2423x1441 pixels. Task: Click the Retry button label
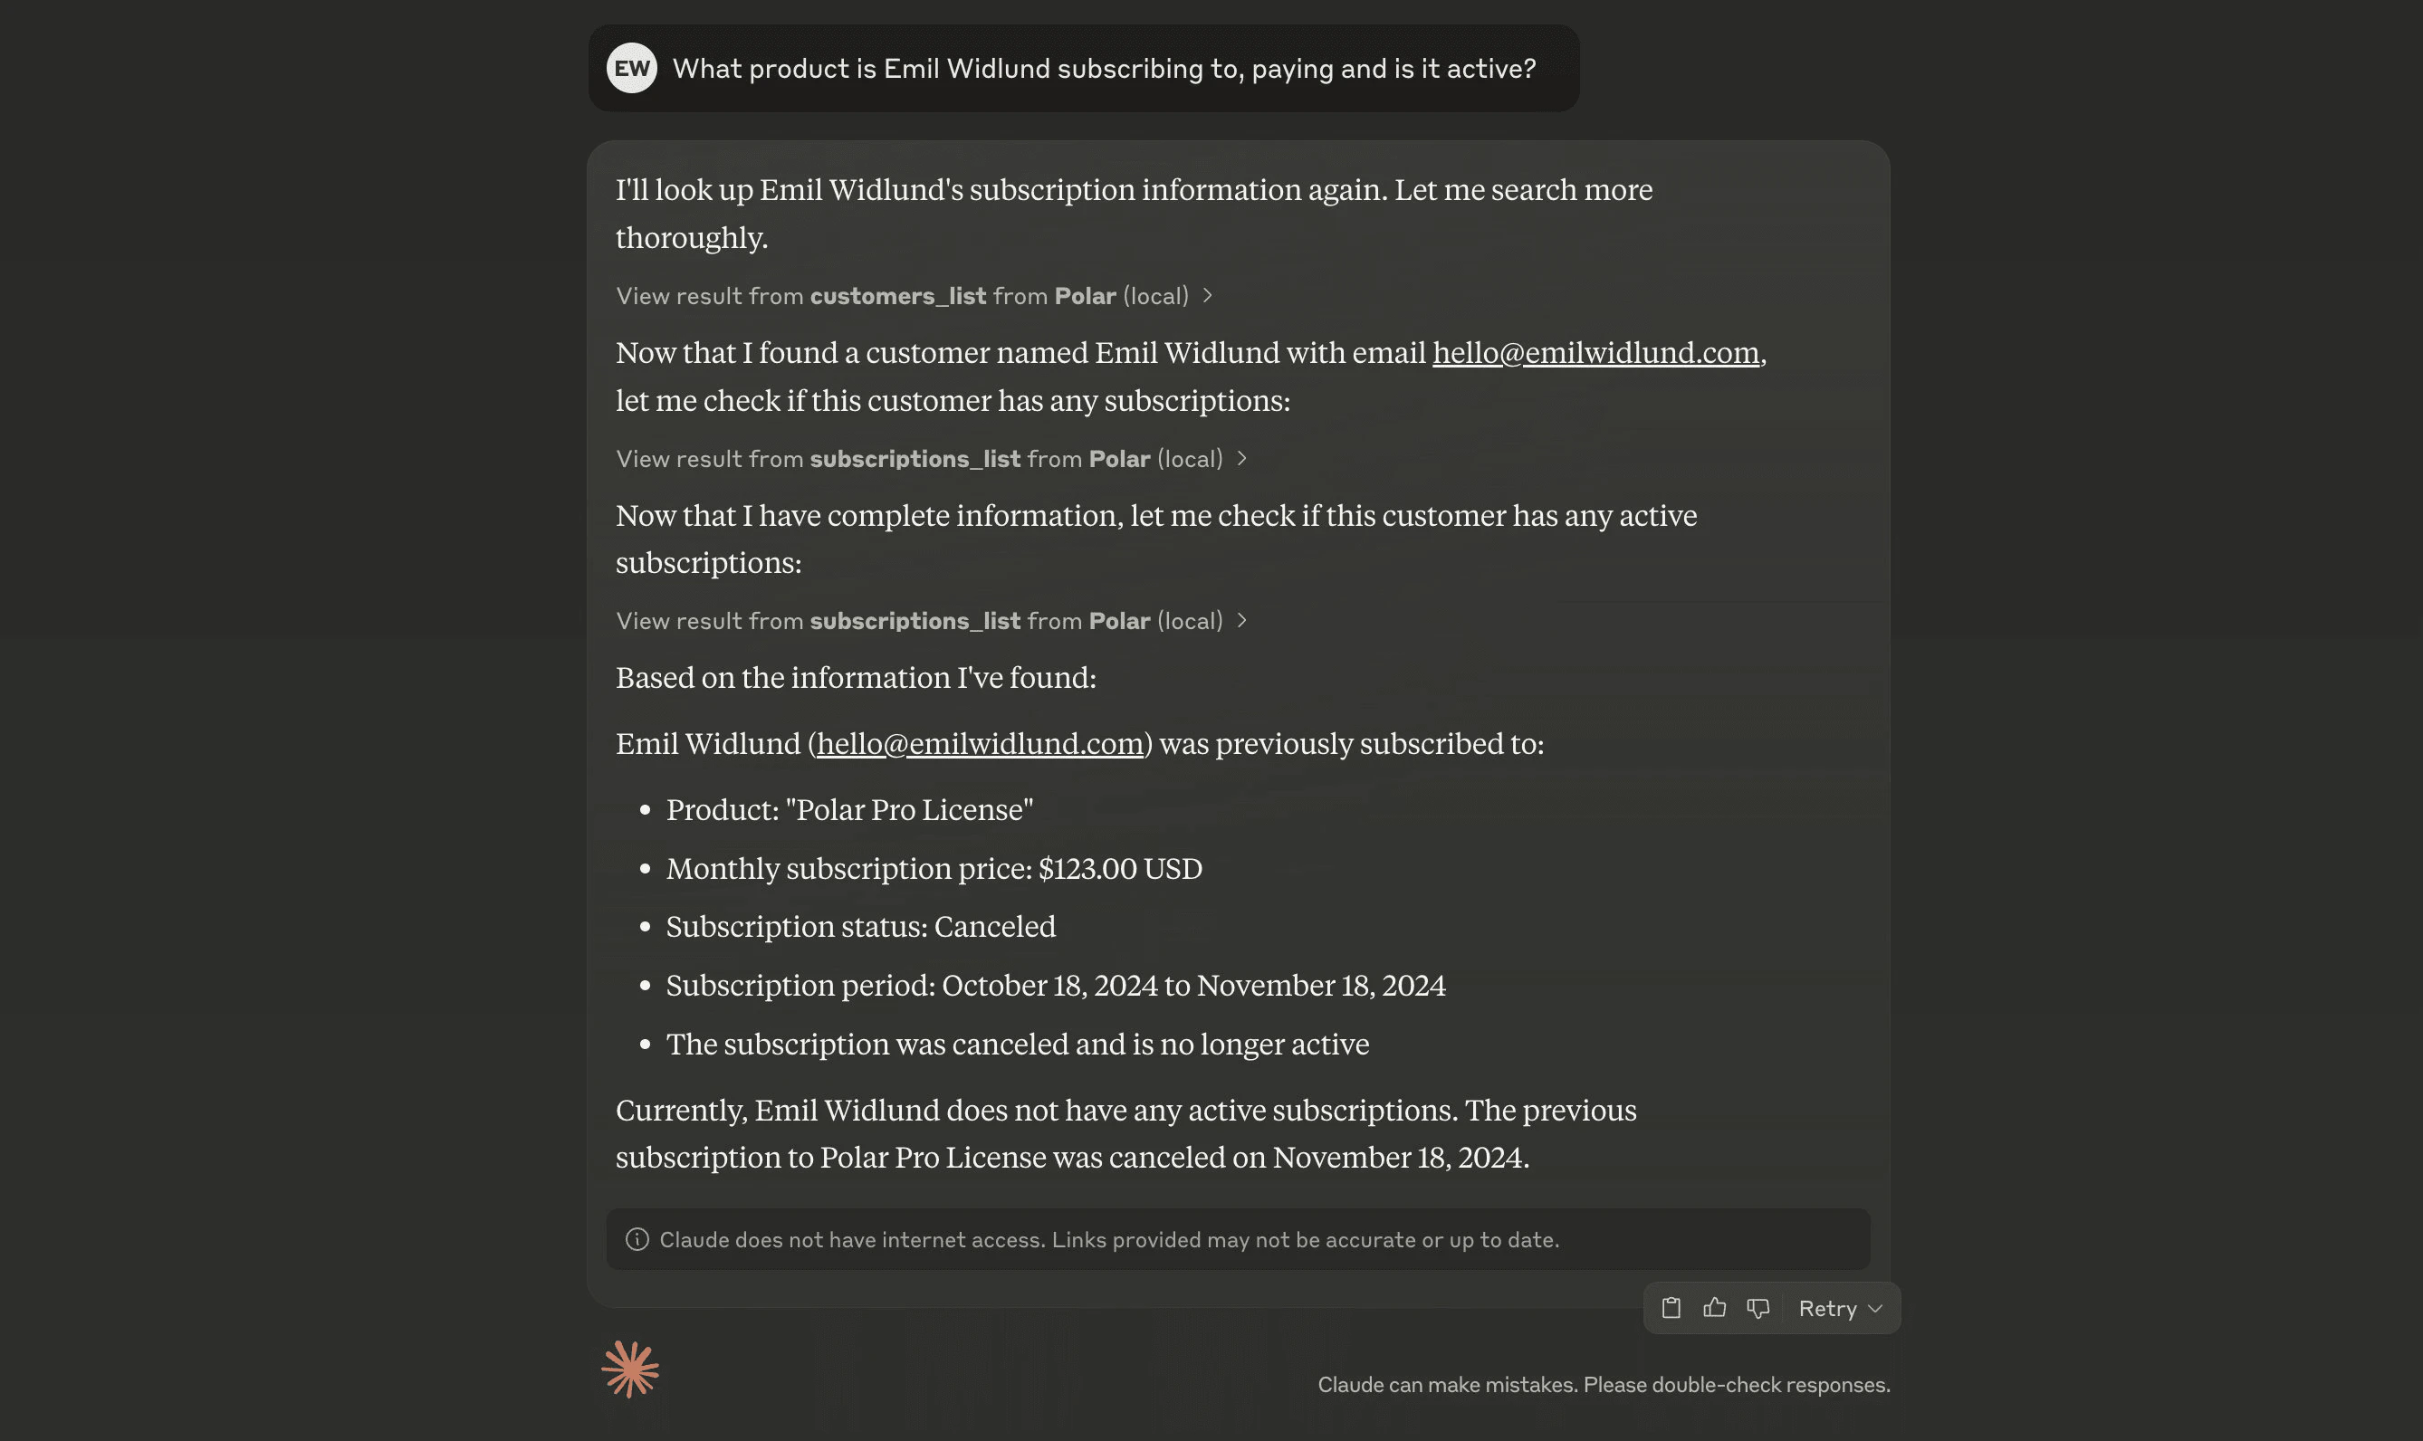(1826, 1309)
